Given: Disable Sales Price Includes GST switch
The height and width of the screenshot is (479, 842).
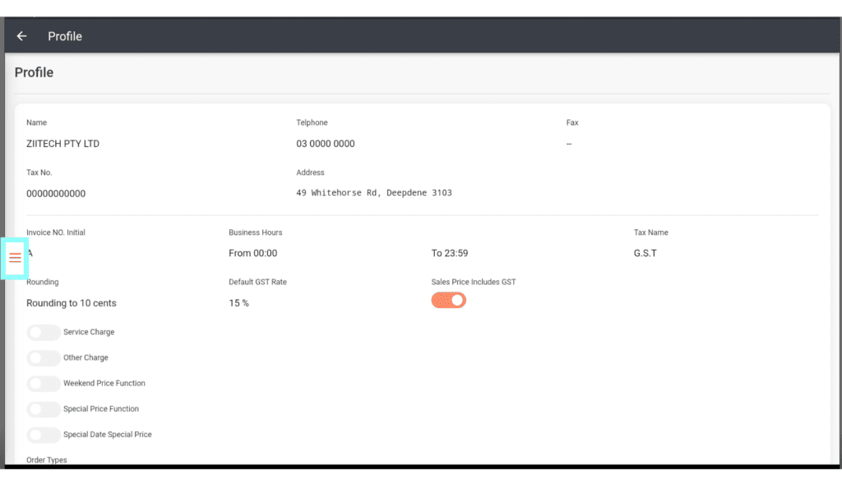Looking at the screenshot, I should click(449, 300).
